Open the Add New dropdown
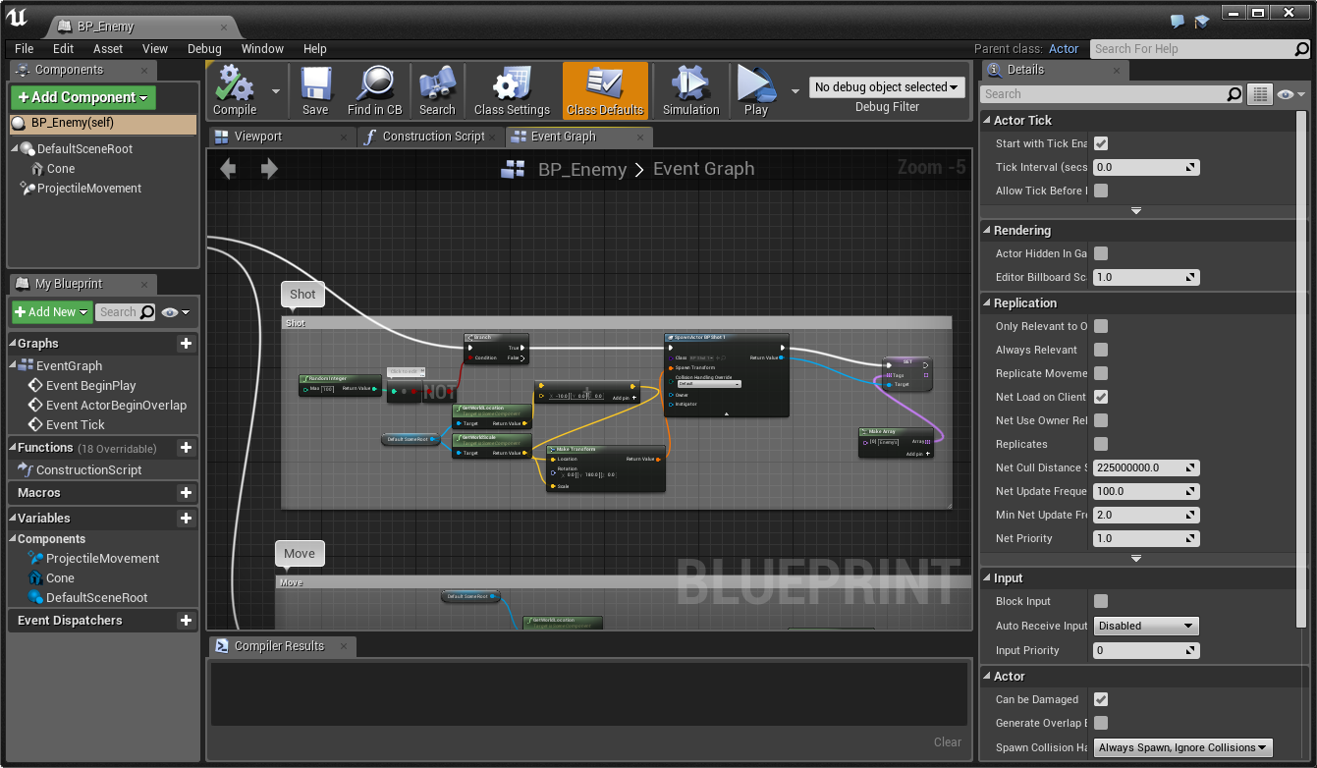Viewport: 1317px width, 768px height. tap(52, 312)
